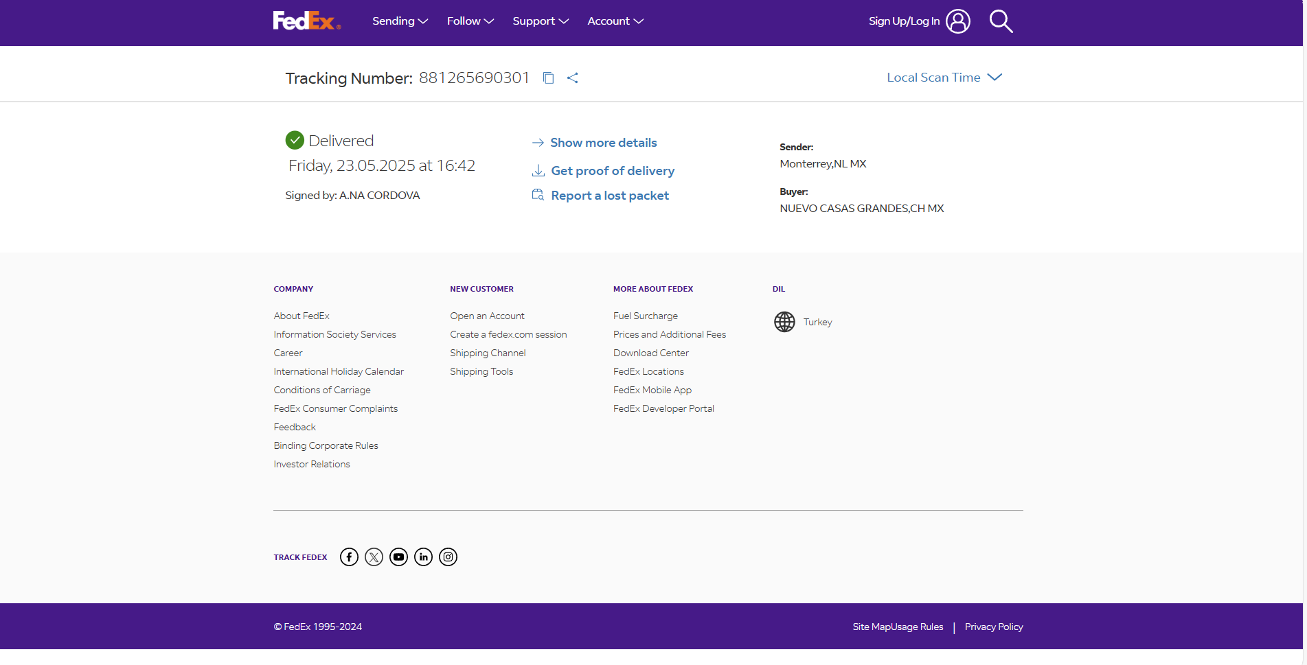
Task: Open FedEx Developer Portal link
Action: click(x=663, y=408)
